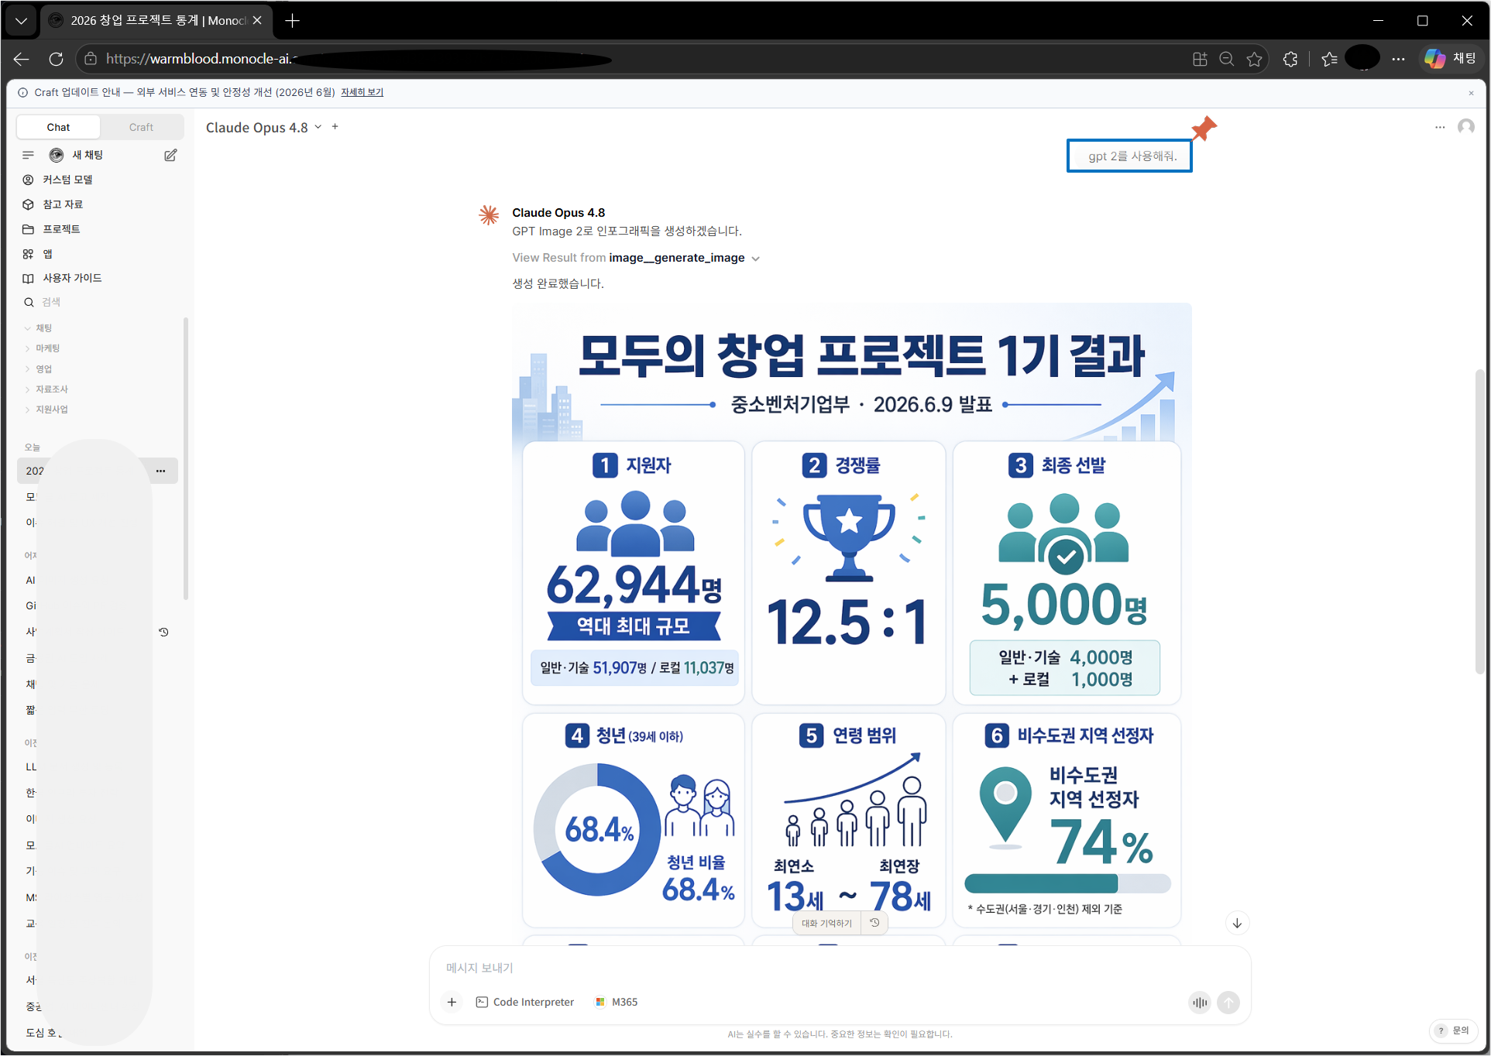
Task: Open 커스텀 모델 in sidebar
Action: (67, 180)
